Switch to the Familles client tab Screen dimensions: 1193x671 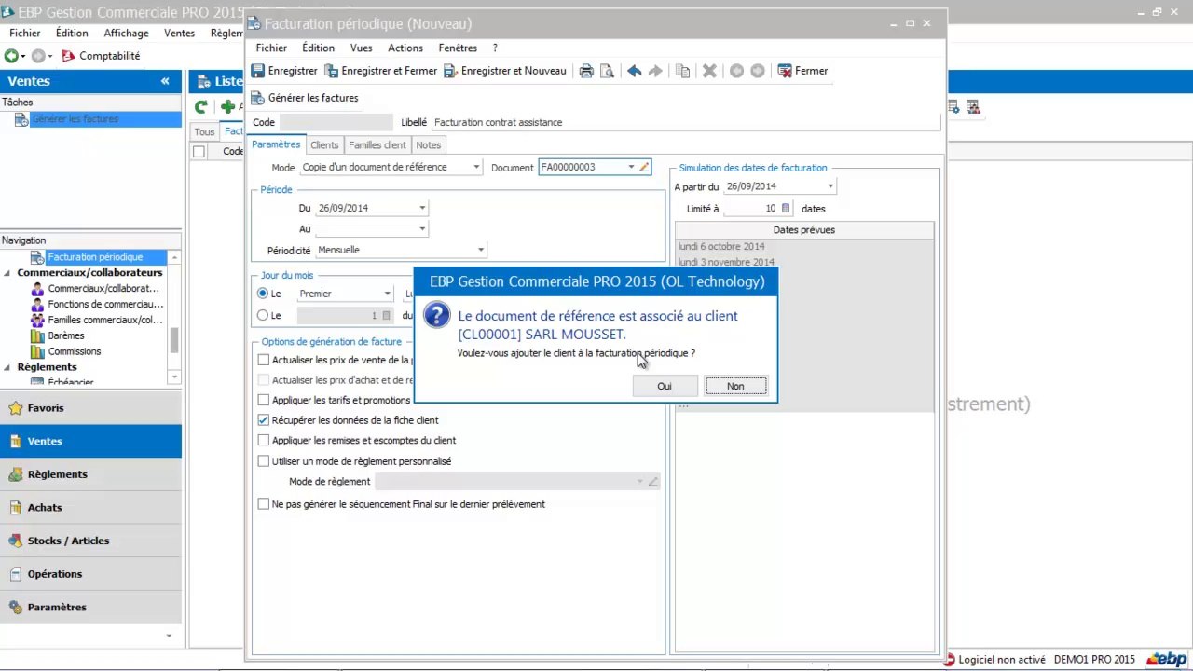pos(377,145)
